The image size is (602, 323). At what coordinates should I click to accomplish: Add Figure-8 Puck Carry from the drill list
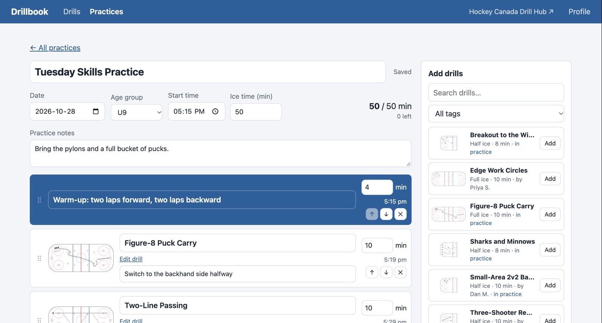[550, 214]
